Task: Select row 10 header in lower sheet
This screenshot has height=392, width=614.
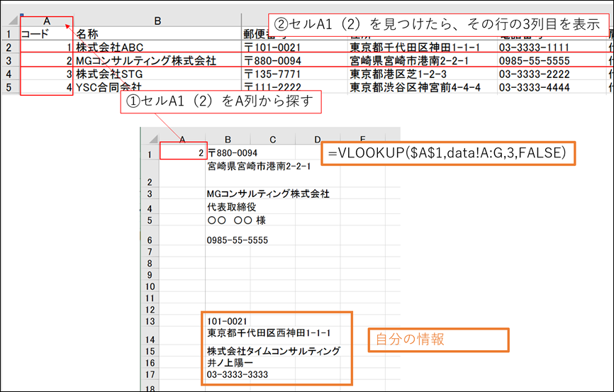Action: [150, 286]
